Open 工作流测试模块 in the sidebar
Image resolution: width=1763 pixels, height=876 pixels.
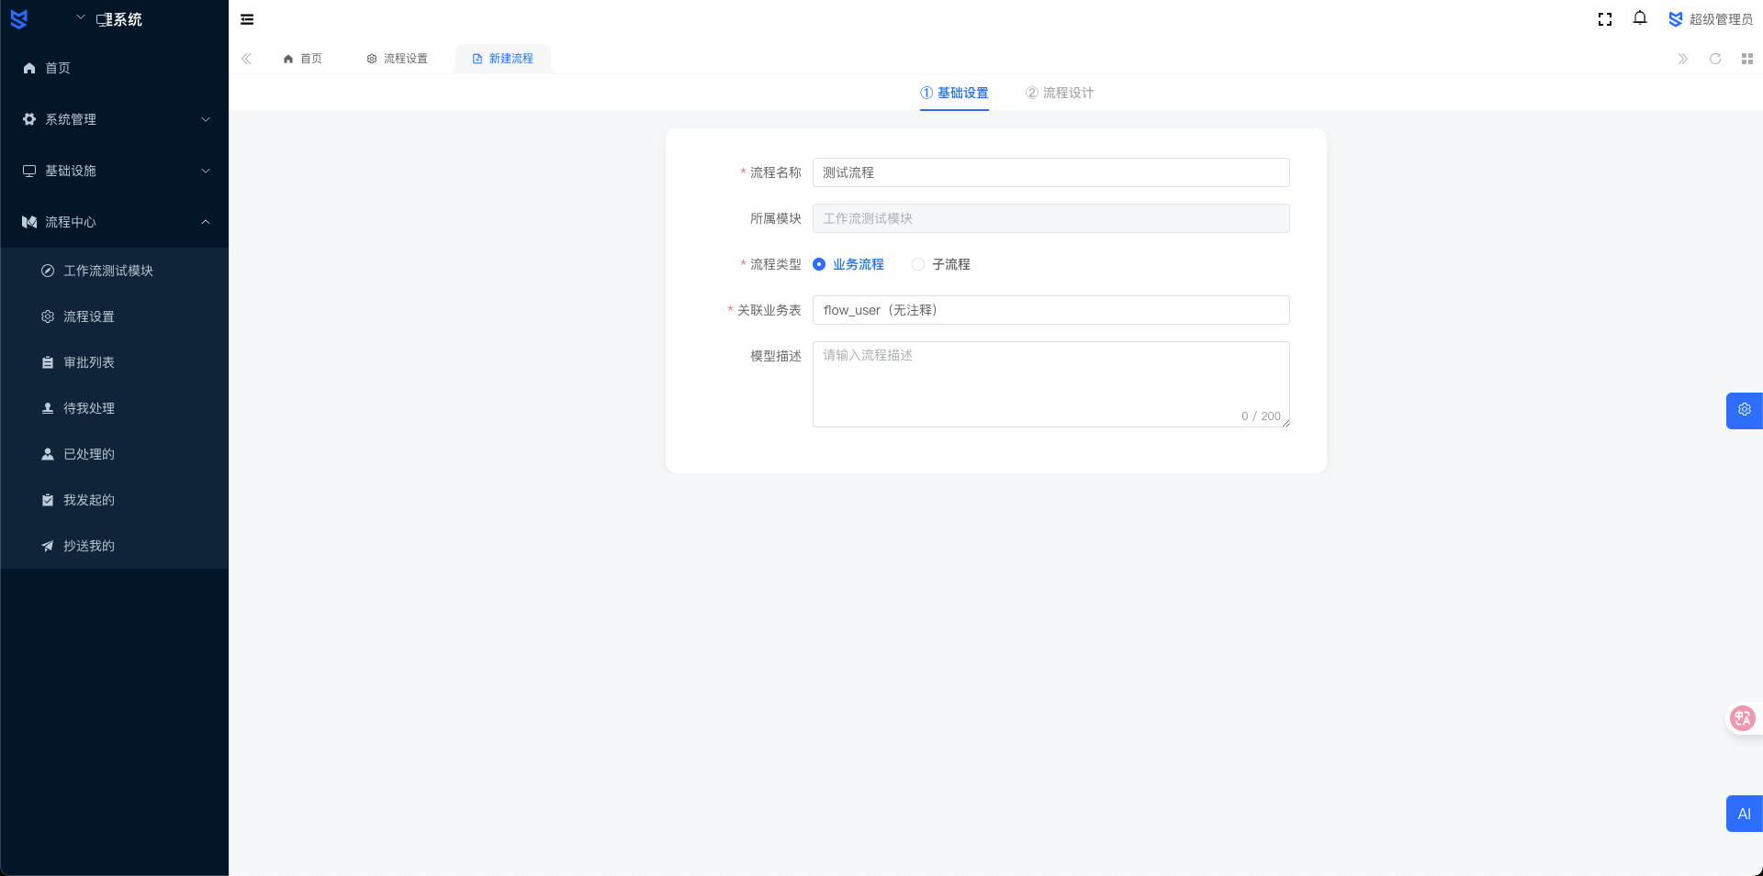115,271
